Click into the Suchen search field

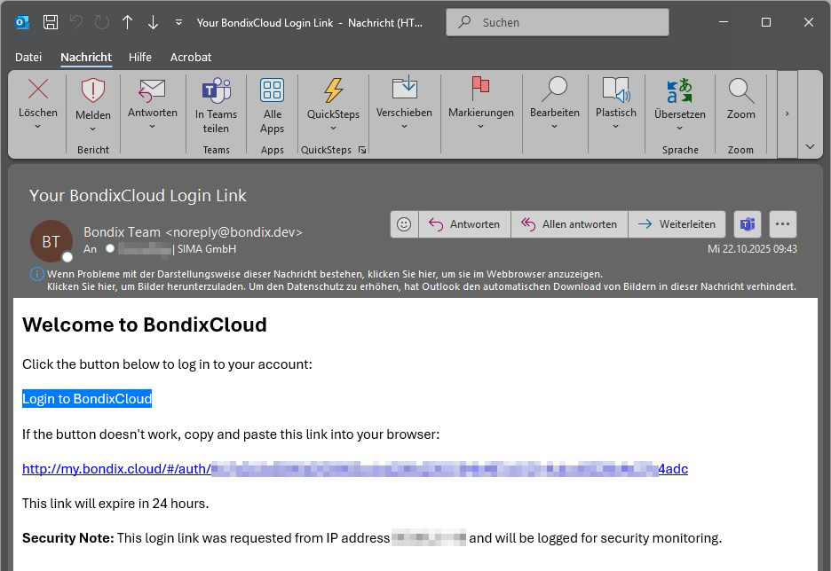click(x=568, y=22)
